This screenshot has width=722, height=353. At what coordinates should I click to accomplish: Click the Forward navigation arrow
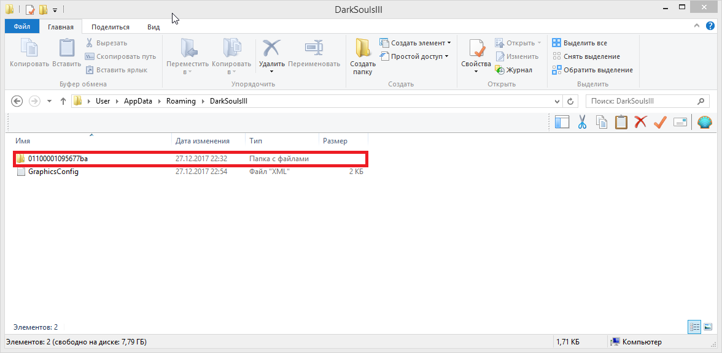point(34,101)
